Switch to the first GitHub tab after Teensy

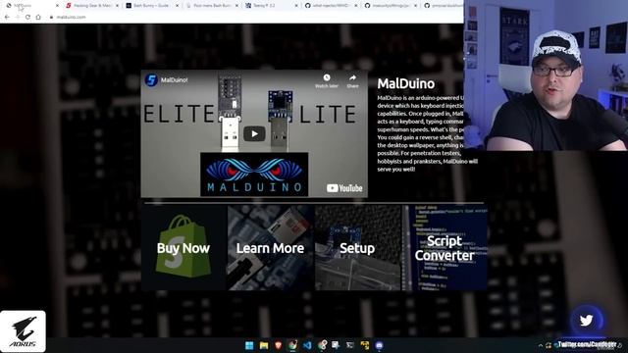click(x=332, y=6)
